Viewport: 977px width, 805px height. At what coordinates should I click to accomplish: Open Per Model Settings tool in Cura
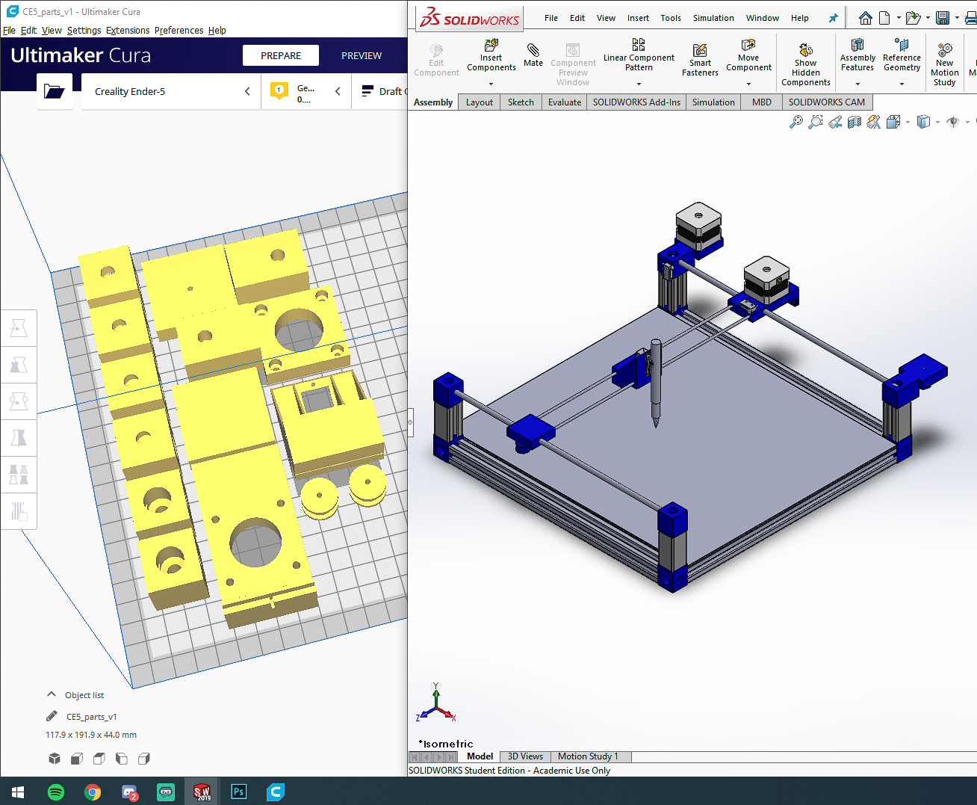coord(19,475)
